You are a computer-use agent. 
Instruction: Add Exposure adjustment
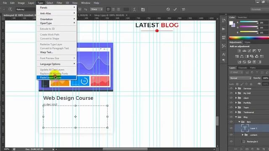tap(254, 51)
